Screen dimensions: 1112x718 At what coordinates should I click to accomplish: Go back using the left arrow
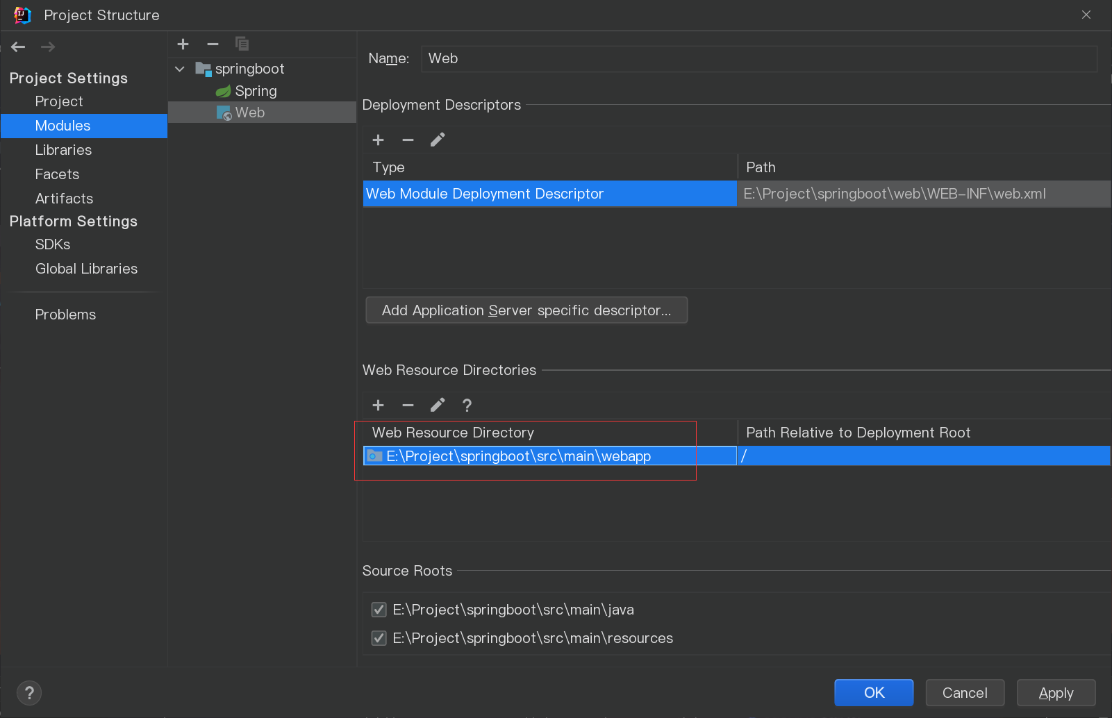(x=18, y=47)
